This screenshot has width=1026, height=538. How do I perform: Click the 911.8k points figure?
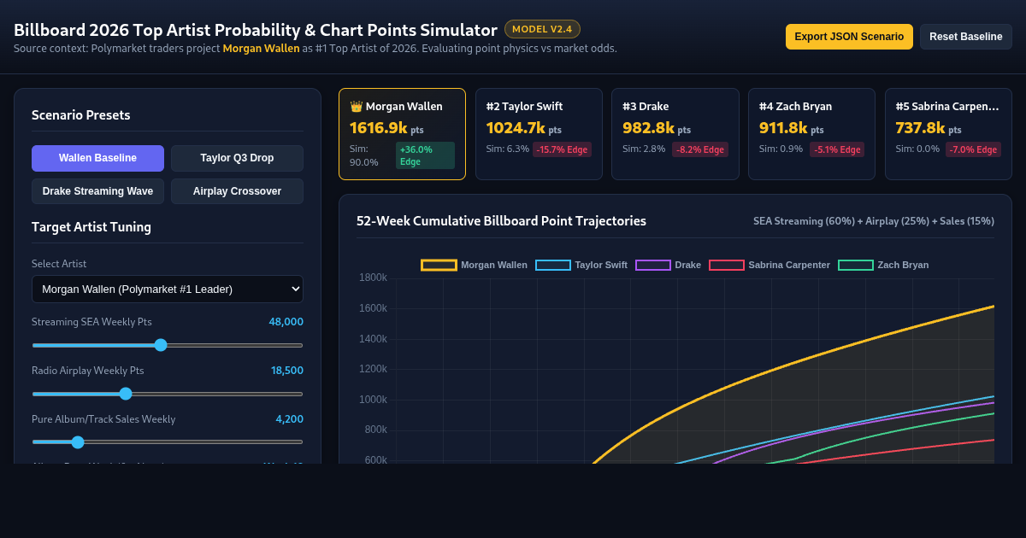pyautogui.click(x=783, y=128)
